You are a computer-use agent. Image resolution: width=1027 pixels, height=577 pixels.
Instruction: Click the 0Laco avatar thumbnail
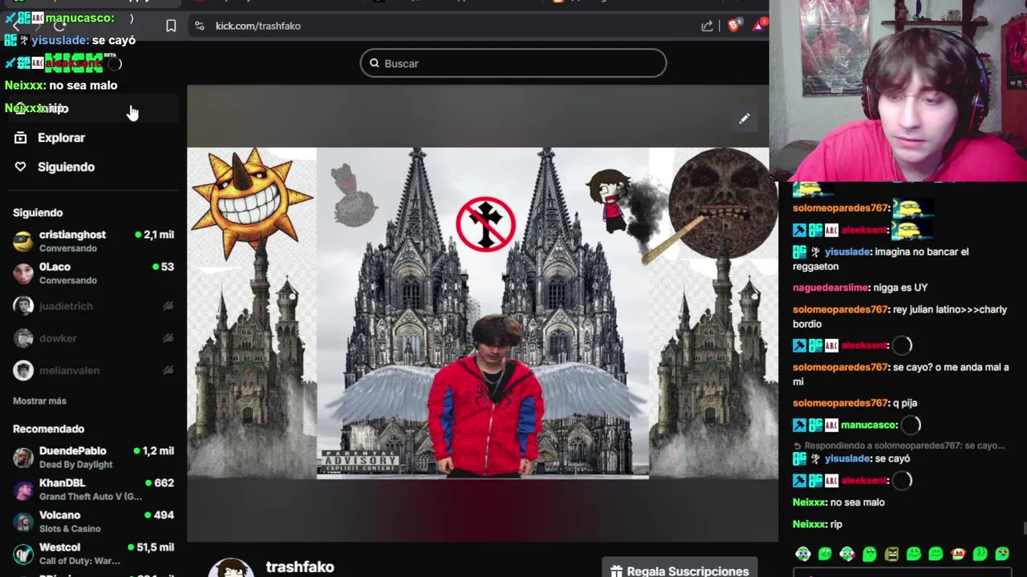[23, 273]
